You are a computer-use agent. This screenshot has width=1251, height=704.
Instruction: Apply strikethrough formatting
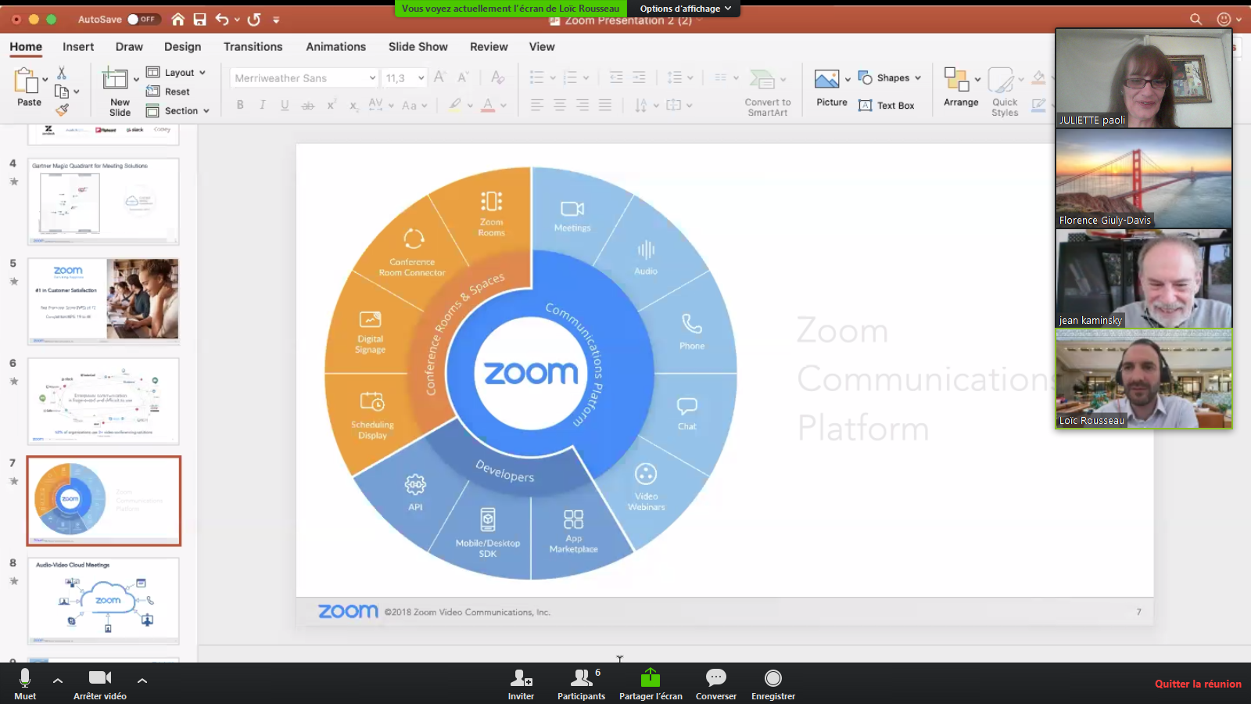[x=307, y=105]
